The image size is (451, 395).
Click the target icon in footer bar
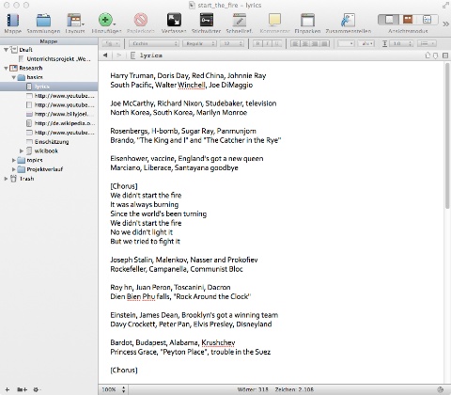[x=440, y=389]
